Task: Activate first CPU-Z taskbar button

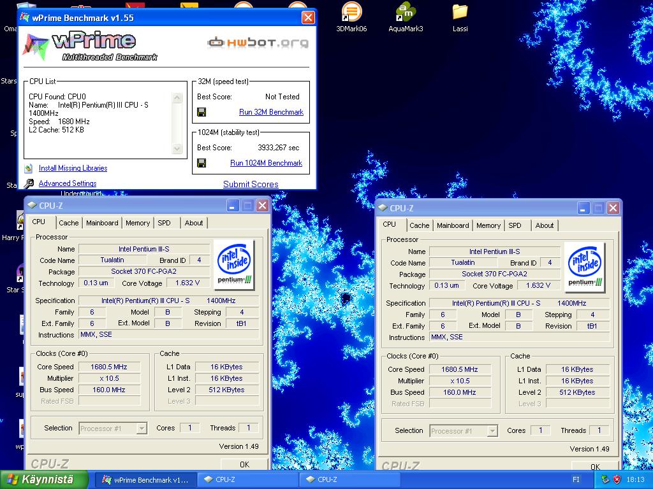Action: tap(247, 480)
